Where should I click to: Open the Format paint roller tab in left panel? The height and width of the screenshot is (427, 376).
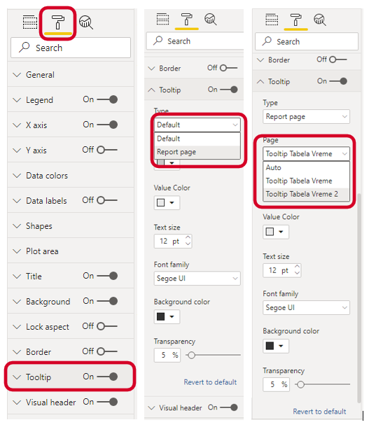pyautogui.click(x=57, y=22)
